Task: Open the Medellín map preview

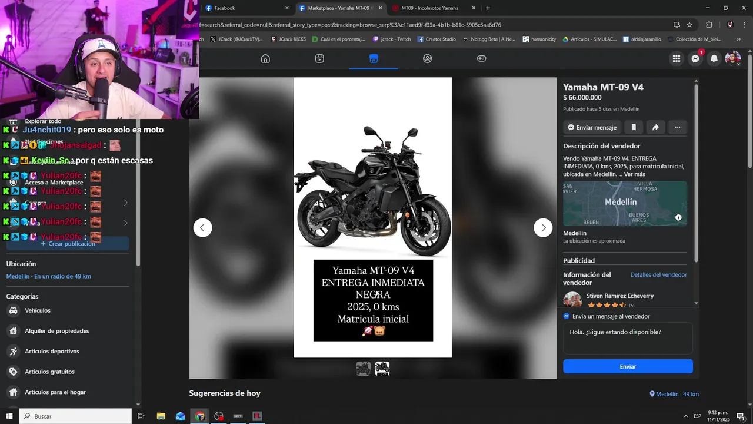Action: [625, 203]
